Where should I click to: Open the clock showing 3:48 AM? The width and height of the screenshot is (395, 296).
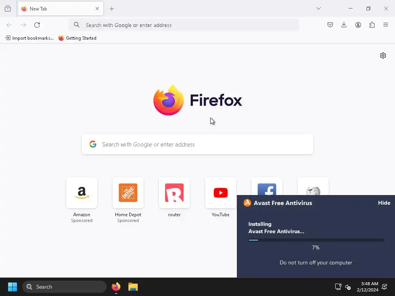pyautogui.click(x=367, y=287)
